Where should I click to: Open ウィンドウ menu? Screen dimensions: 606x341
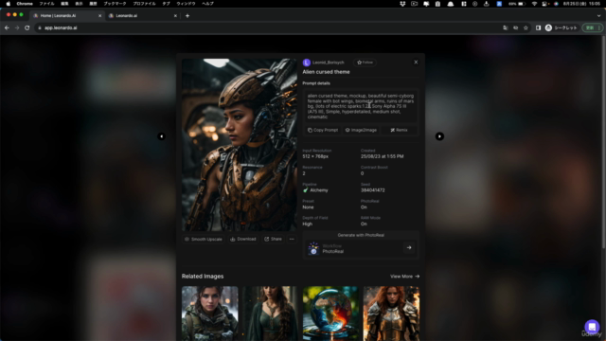pyautogui.click(x=186, y=4)
